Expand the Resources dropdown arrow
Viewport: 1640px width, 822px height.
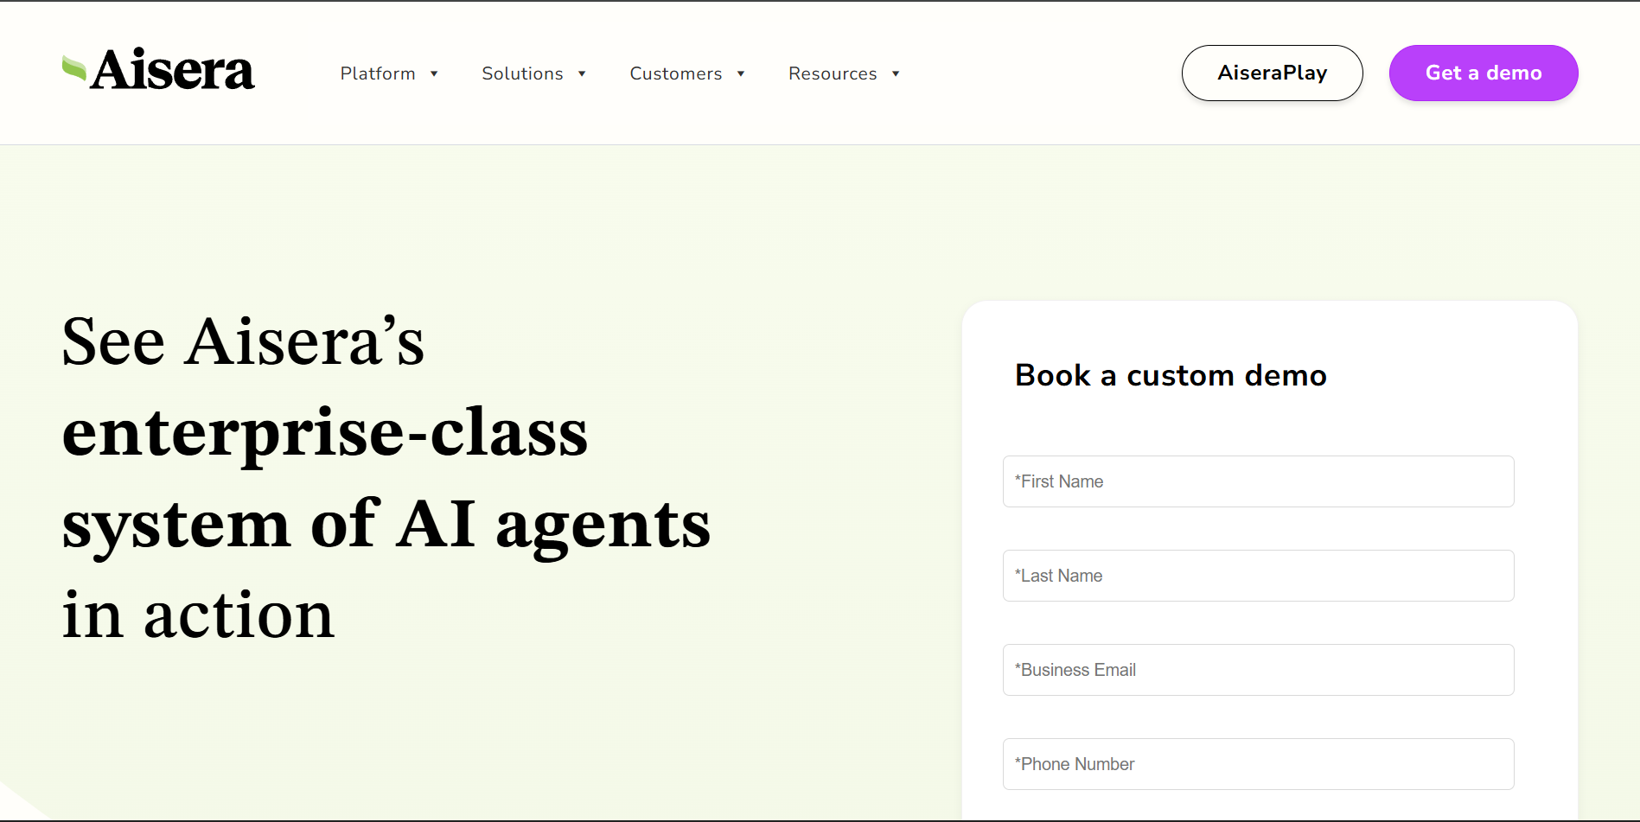pyautogui.click(x=896, y=73)
